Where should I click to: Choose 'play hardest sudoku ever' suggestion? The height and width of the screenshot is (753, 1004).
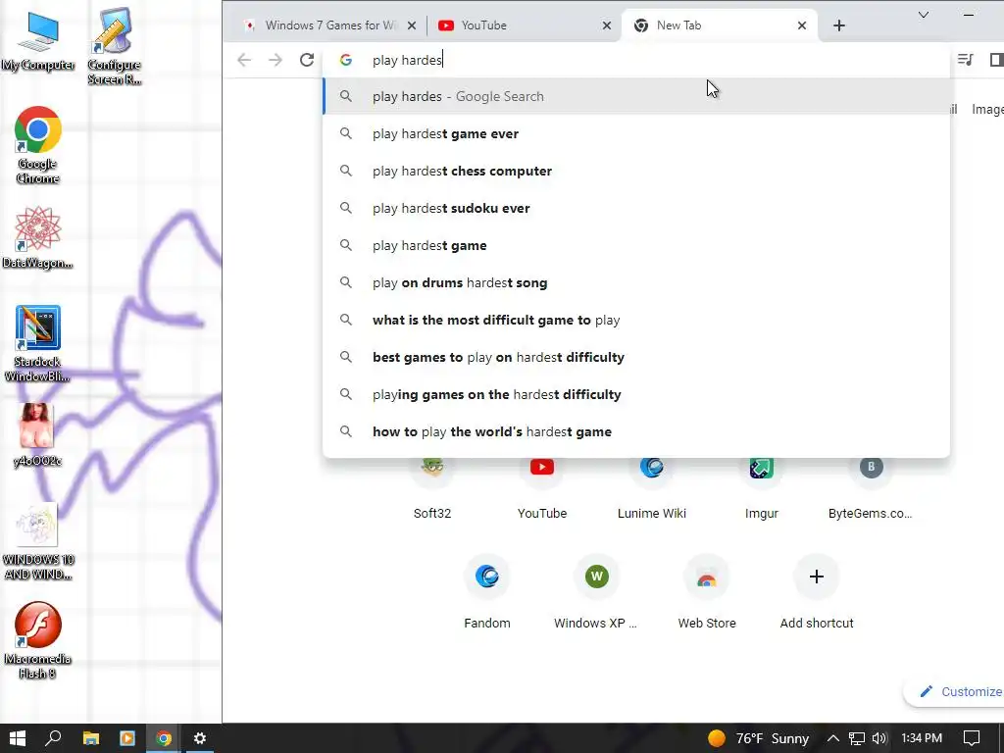coord(636,208)
